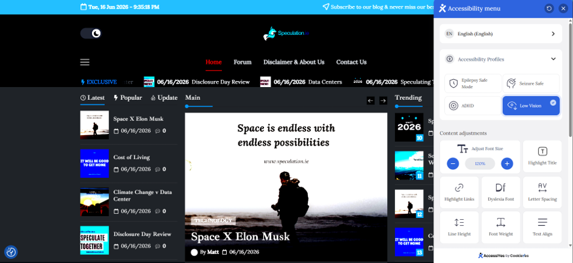573x263 pixels.
Task: Click the AccessiYes by Cookieyes link
Action: tap(503, 256)
